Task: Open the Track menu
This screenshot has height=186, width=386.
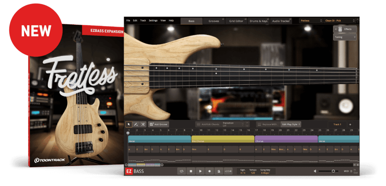Action: (x=143, y=21)
